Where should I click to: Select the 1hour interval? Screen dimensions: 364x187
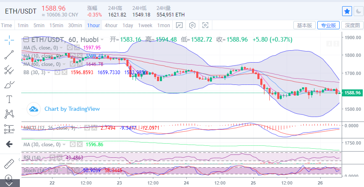(93, 25)
